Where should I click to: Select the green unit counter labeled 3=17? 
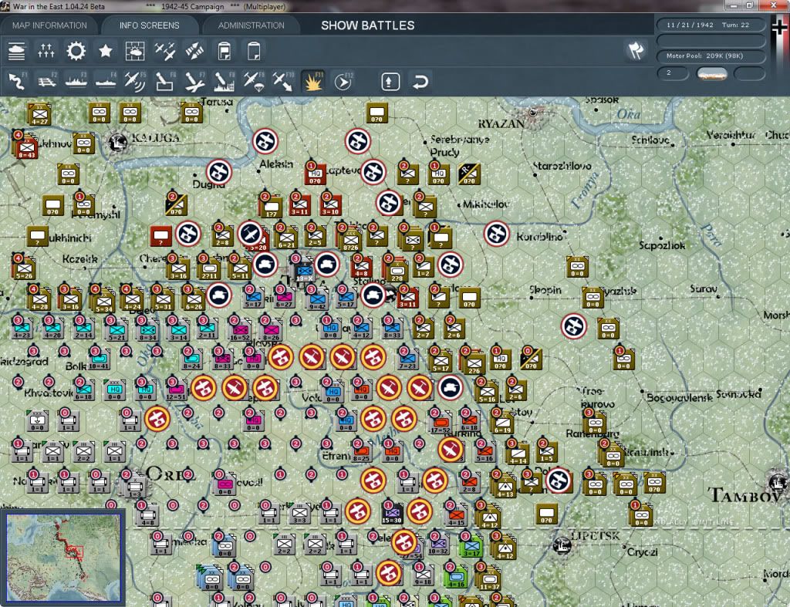472,545
